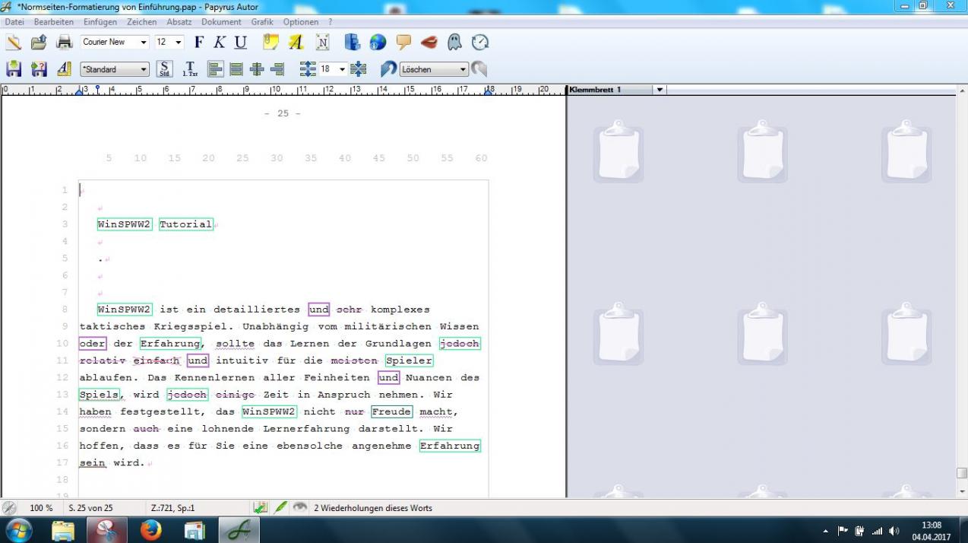Viewport: 968px width, 543px height.
Task: Expand the *Standard paragraph style dropdown
Action: pos(143,69)
